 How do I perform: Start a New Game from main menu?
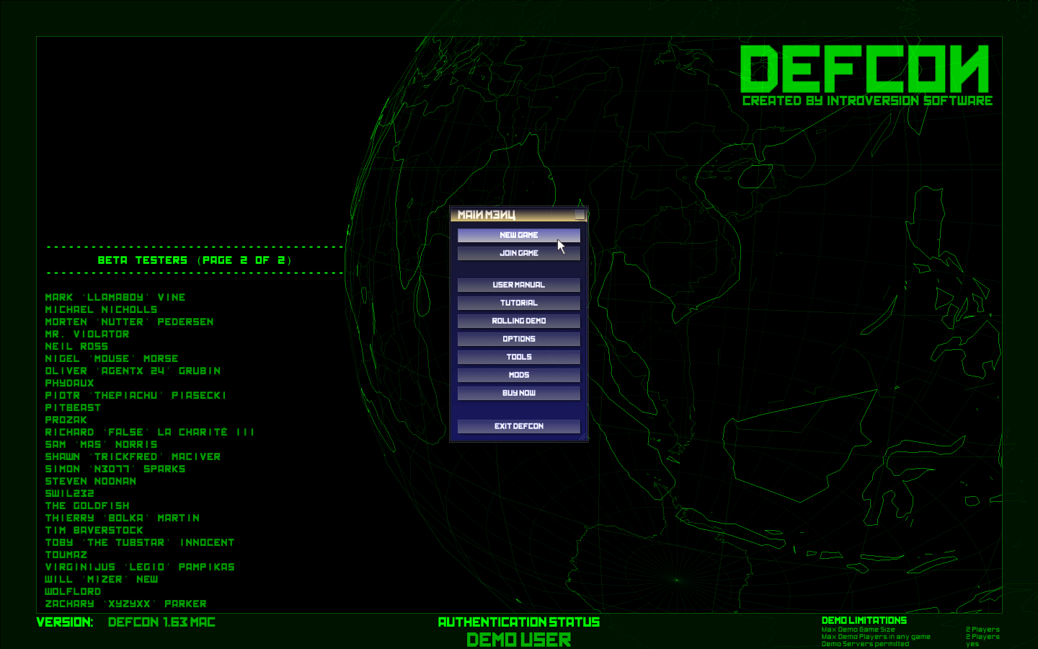(x=518, y=235)
